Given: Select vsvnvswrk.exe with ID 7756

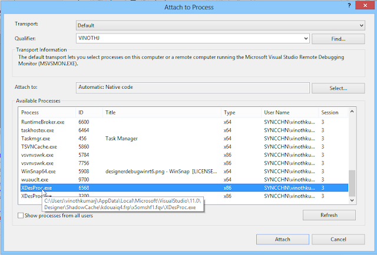Looking at the screenshot, I should tap(184, 163).
